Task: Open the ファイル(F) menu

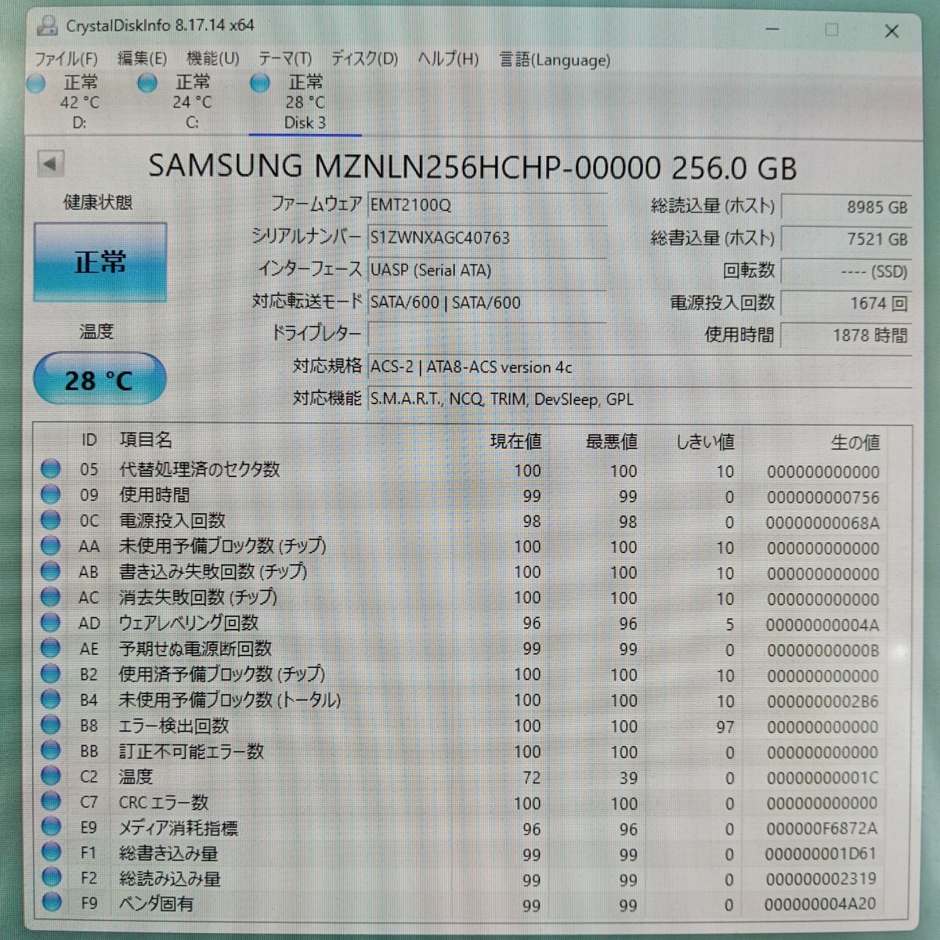Action: [67, 59]
